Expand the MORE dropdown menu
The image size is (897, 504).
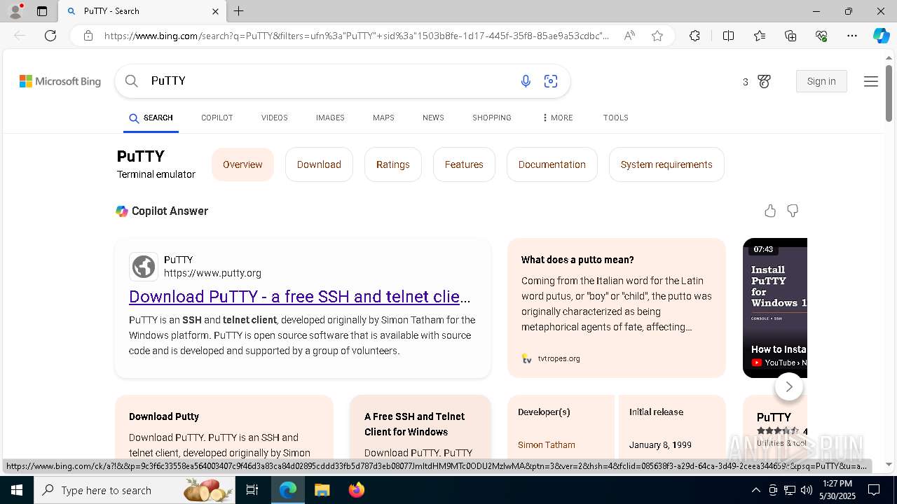[558, 118]
